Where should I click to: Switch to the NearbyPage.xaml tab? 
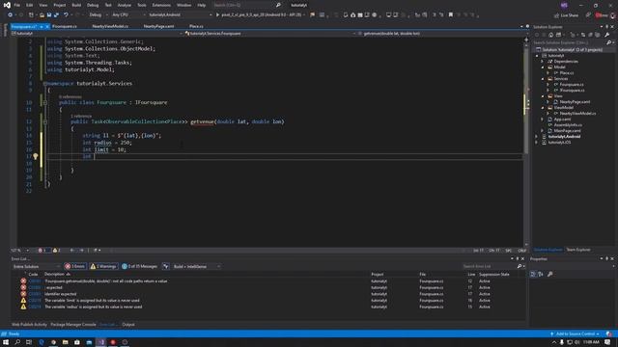click(158, 26)
